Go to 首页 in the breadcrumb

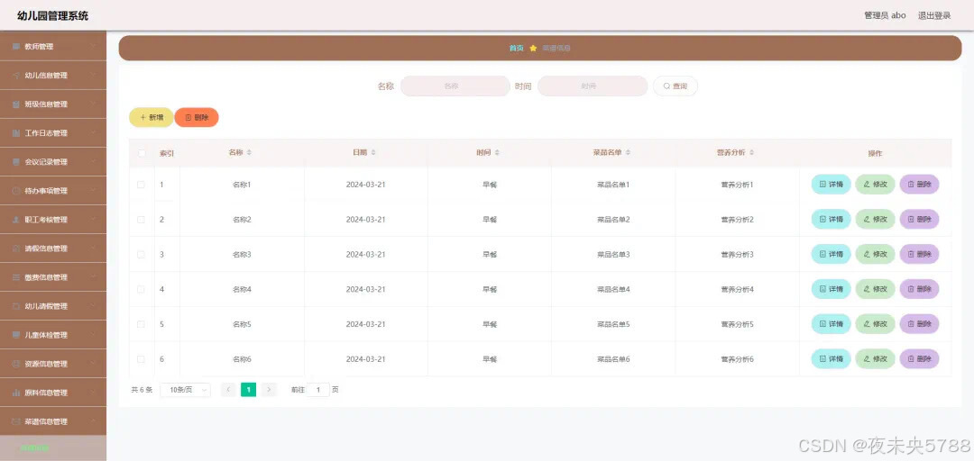[x=516, y=48]
